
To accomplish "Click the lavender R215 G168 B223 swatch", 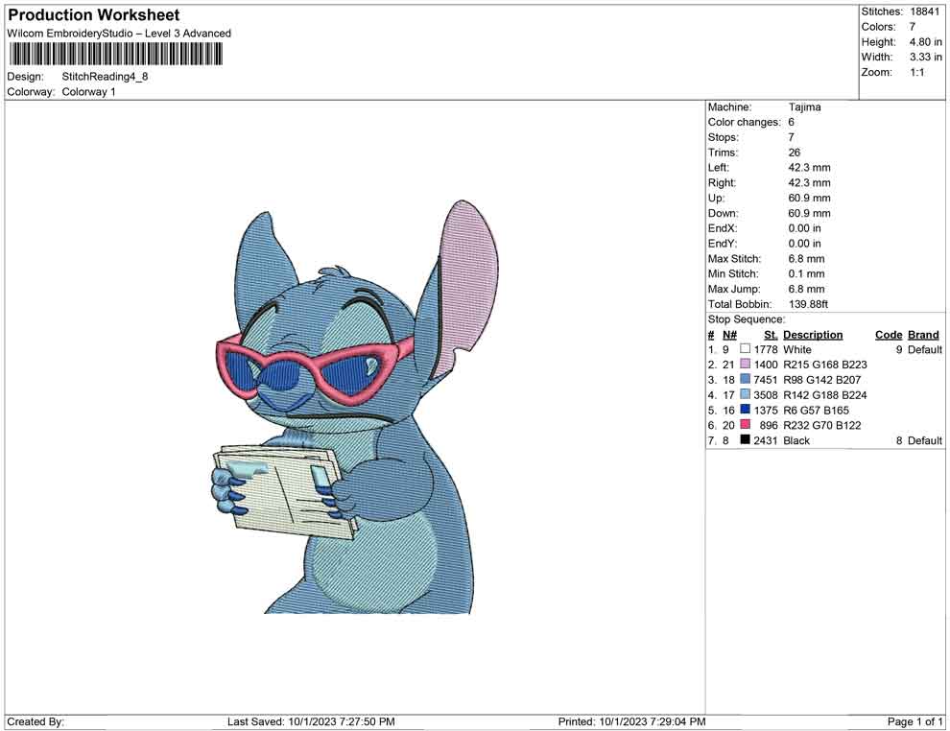I will click(746, 364).
